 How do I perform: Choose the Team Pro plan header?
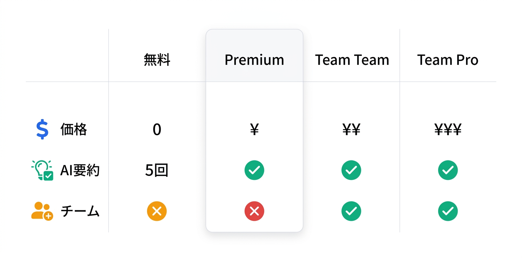tap(448, 60)
